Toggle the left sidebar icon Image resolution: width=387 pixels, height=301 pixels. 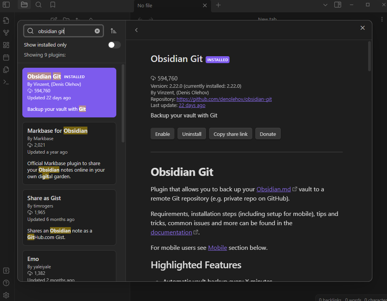point(6,5)
